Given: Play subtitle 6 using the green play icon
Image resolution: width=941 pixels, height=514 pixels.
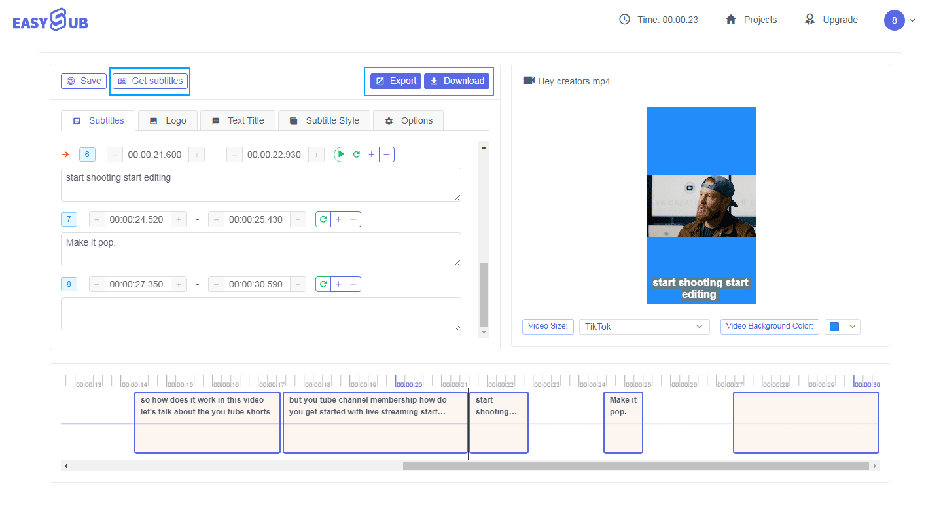Looking at the screenshot, I should [x=341, y=154].
